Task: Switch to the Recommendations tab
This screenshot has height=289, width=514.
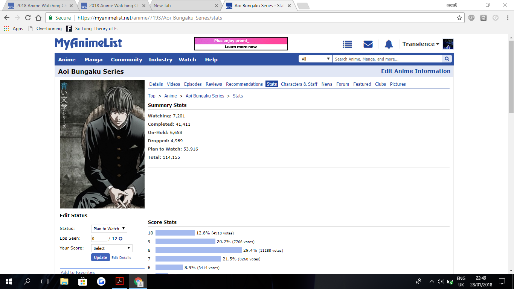Action: point(244,84)
